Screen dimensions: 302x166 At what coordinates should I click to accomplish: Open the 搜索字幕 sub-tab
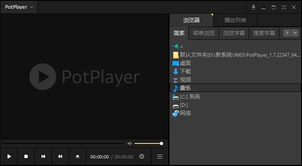264,33
